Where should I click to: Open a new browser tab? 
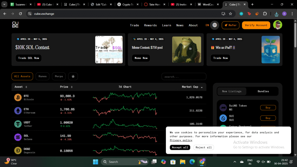tap(252, 4)
